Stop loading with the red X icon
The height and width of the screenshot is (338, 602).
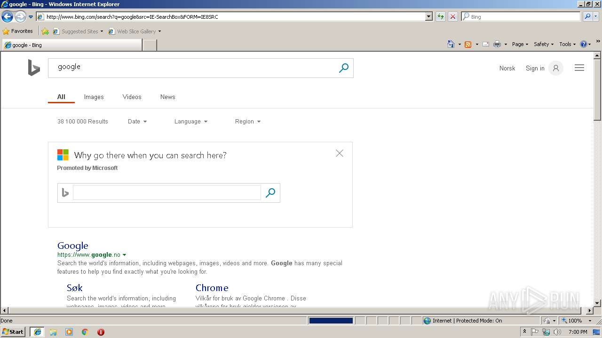[x=452, y=16]
